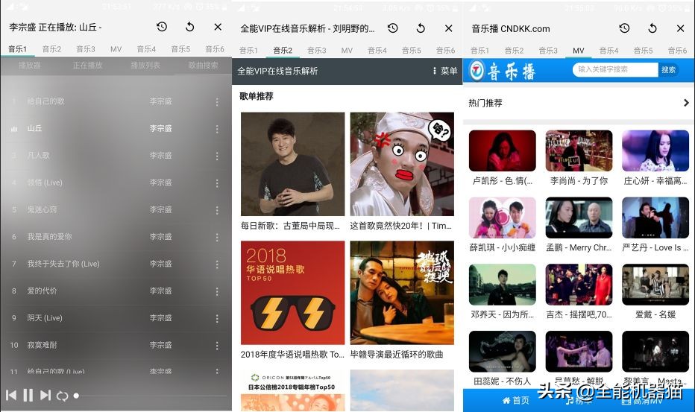Viewport: 695px width, 412px height.
Task: Skip to previous track in player
Action: [x=11, y=395]
